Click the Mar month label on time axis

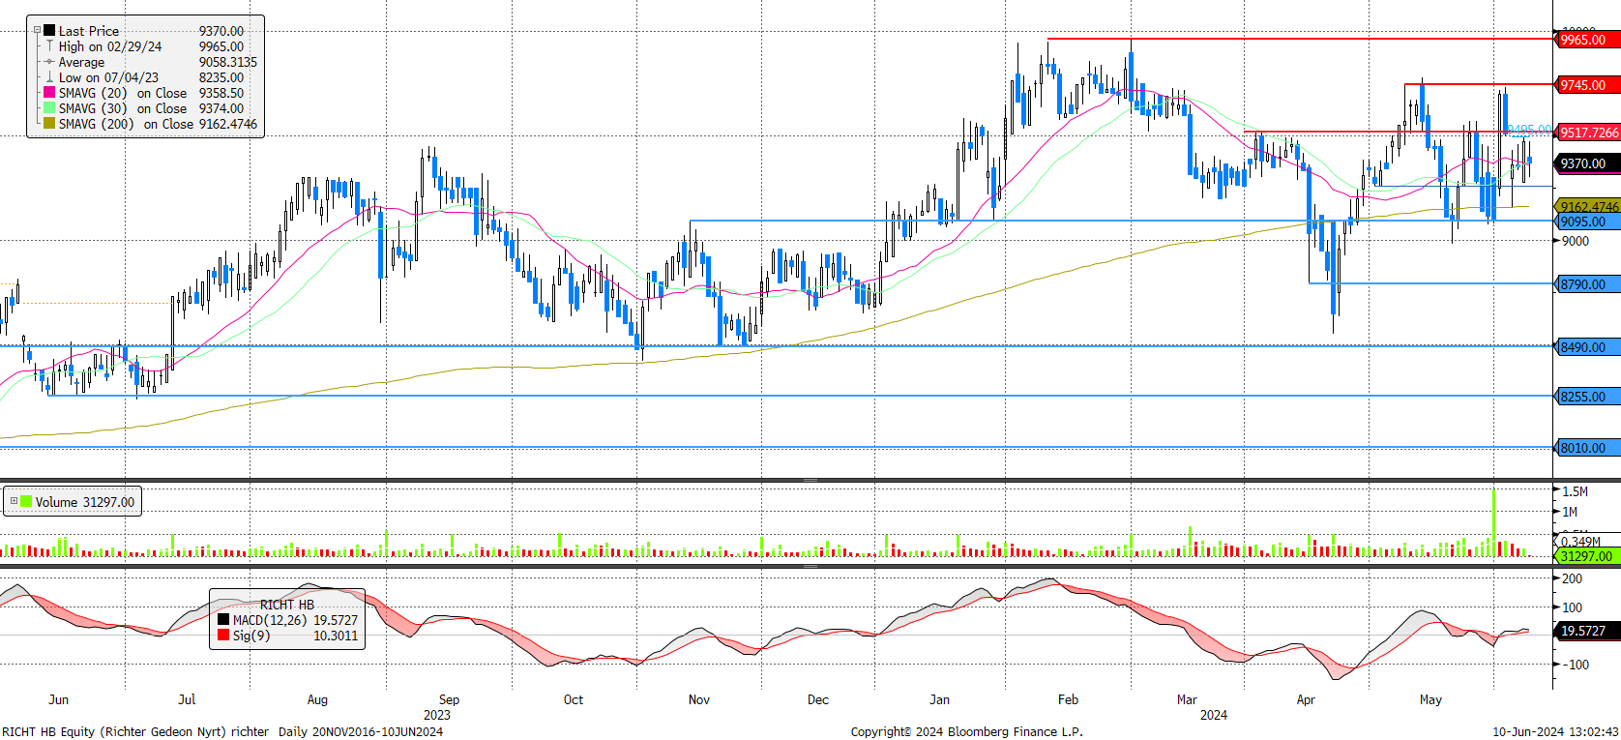(x=1187, y=699)
